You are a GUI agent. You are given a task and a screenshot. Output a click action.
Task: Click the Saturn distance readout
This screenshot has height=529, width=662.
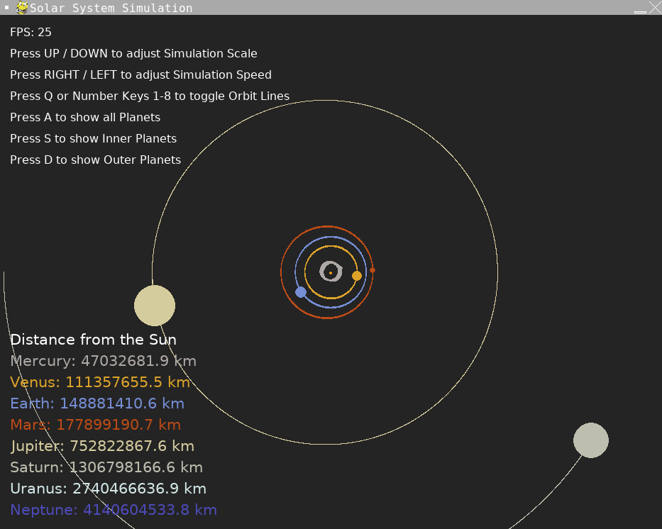coord(106,467)
